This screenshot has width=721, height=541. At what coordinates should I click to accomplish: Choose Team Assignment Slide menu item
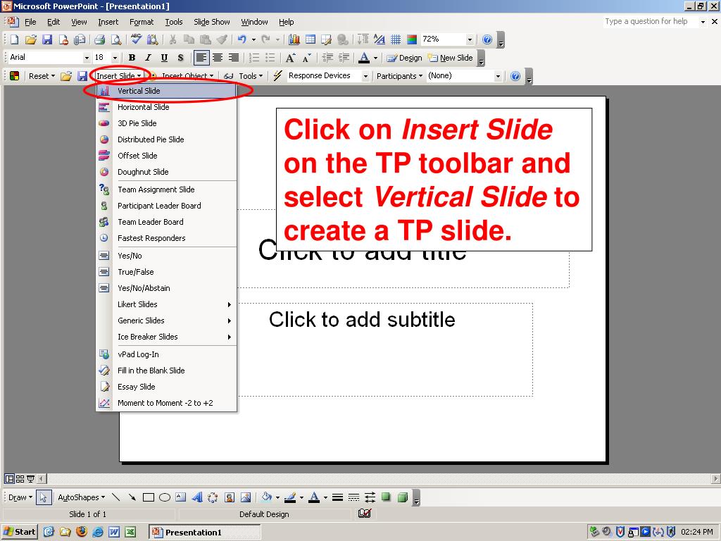(x=166, y=189)
